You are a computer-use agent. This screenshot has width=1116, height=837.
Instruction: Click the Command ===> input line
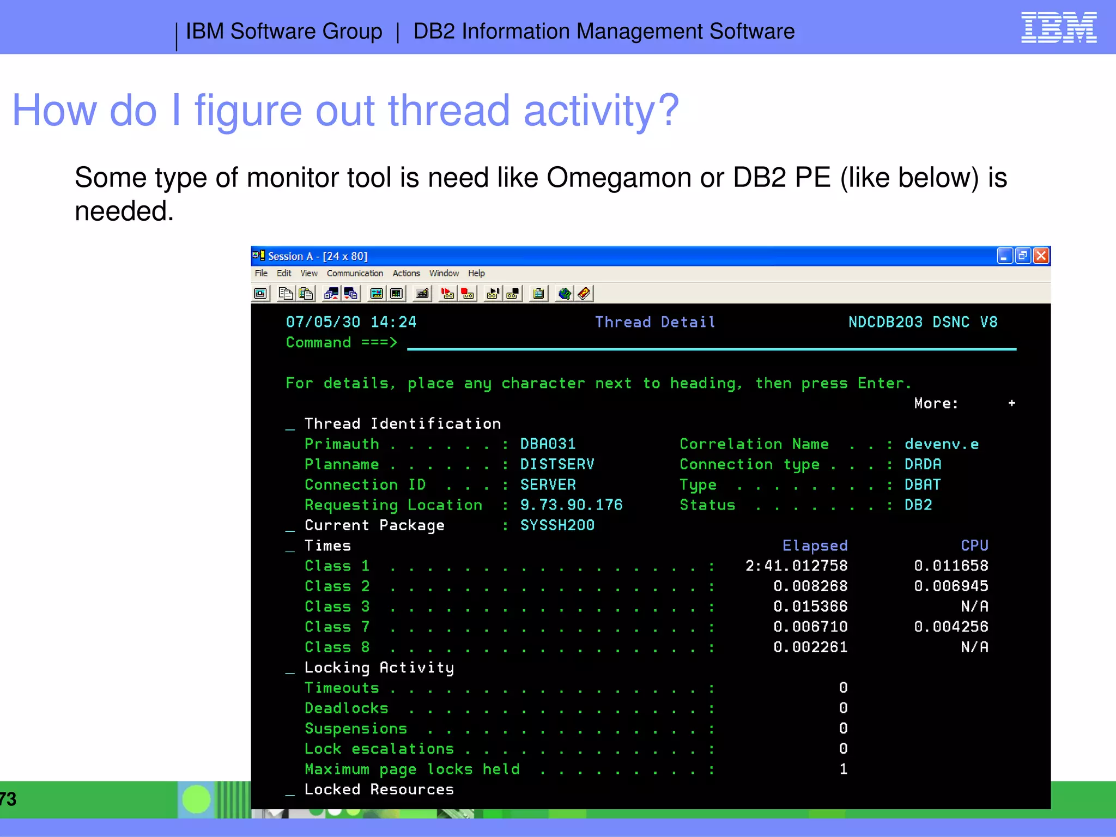point(711,343)
